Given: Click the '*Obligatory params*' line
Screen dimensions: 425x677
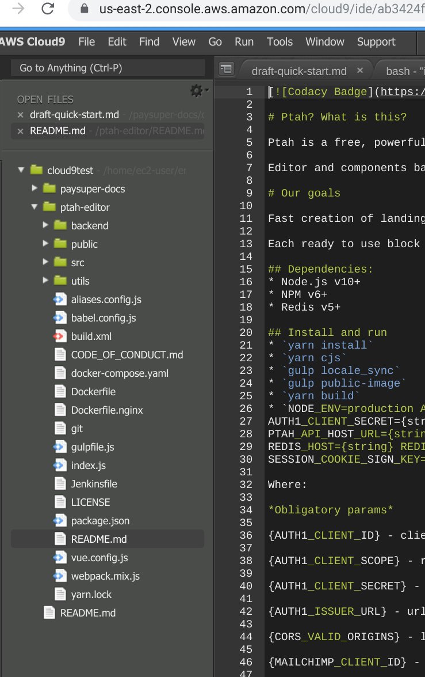Looking at the screenshot, I should pyautogui.click(x=330, y=510).
